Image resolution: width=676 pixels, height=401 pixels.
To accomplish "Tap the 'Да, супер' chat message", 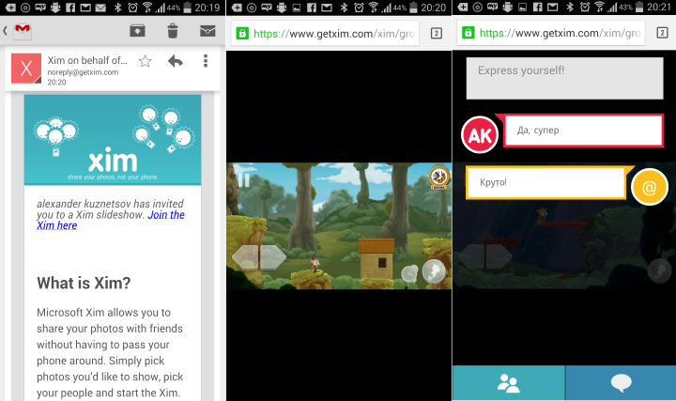I will [x=583, y=131].
